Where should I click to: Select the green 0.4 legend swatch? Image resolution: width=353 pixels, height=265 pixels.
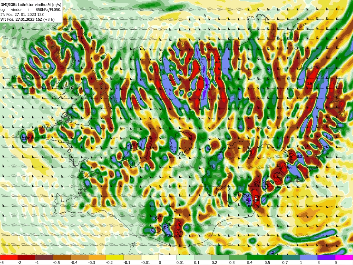coord(256,257)
